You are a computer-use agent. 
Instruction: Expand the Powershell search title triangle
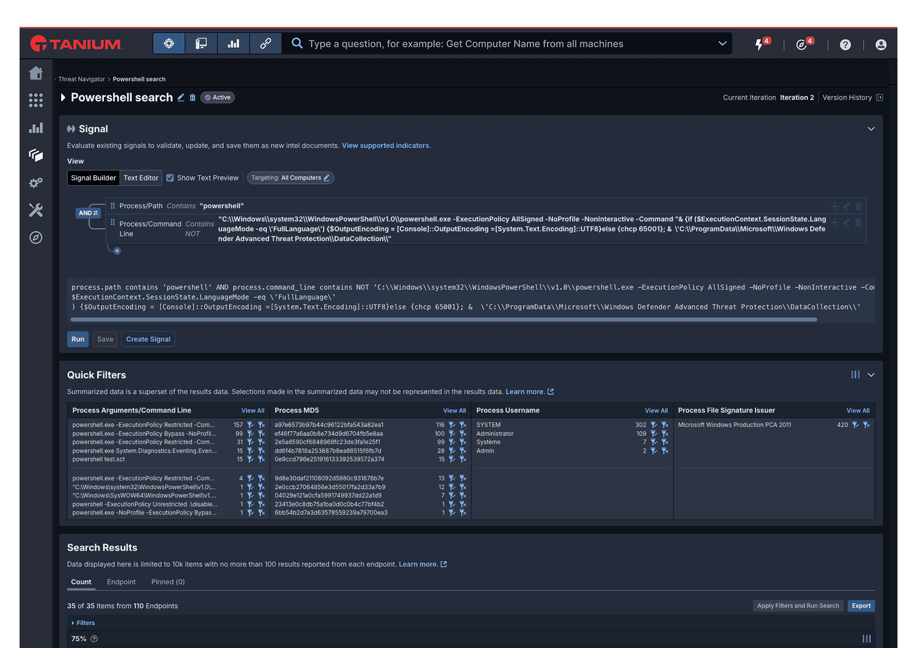(x=63, y=97)
